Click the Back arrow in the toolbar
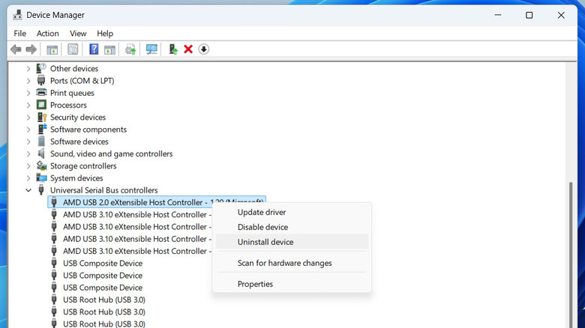The height and width of the screenshot is (328, 585). pyautogui.click(x=16, y=49)
